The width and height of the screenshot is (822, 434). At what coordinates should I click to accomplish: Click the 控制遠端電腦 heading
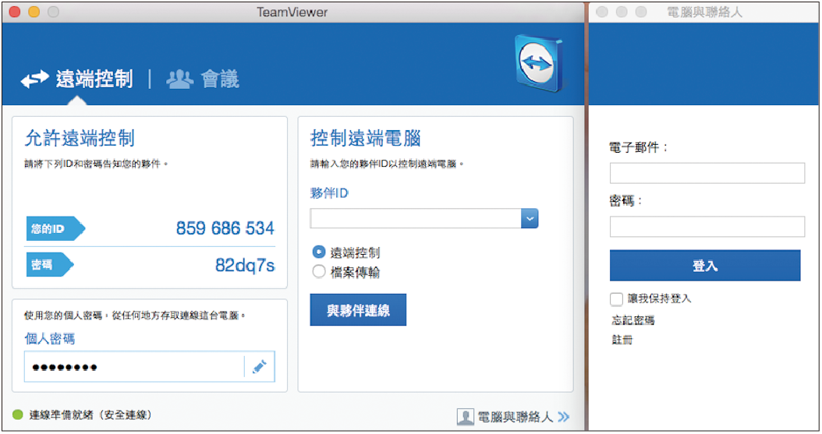point(366,138)
